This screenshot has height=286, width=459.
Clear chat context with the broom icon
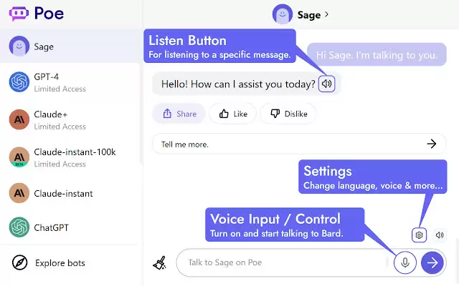tap(160, 262)
